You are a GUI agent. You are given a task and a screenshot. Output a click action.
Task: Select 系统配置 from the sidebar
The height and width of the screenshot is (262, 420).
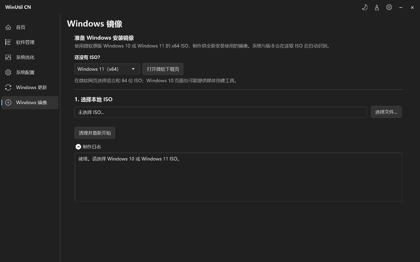tap(30, 72)
